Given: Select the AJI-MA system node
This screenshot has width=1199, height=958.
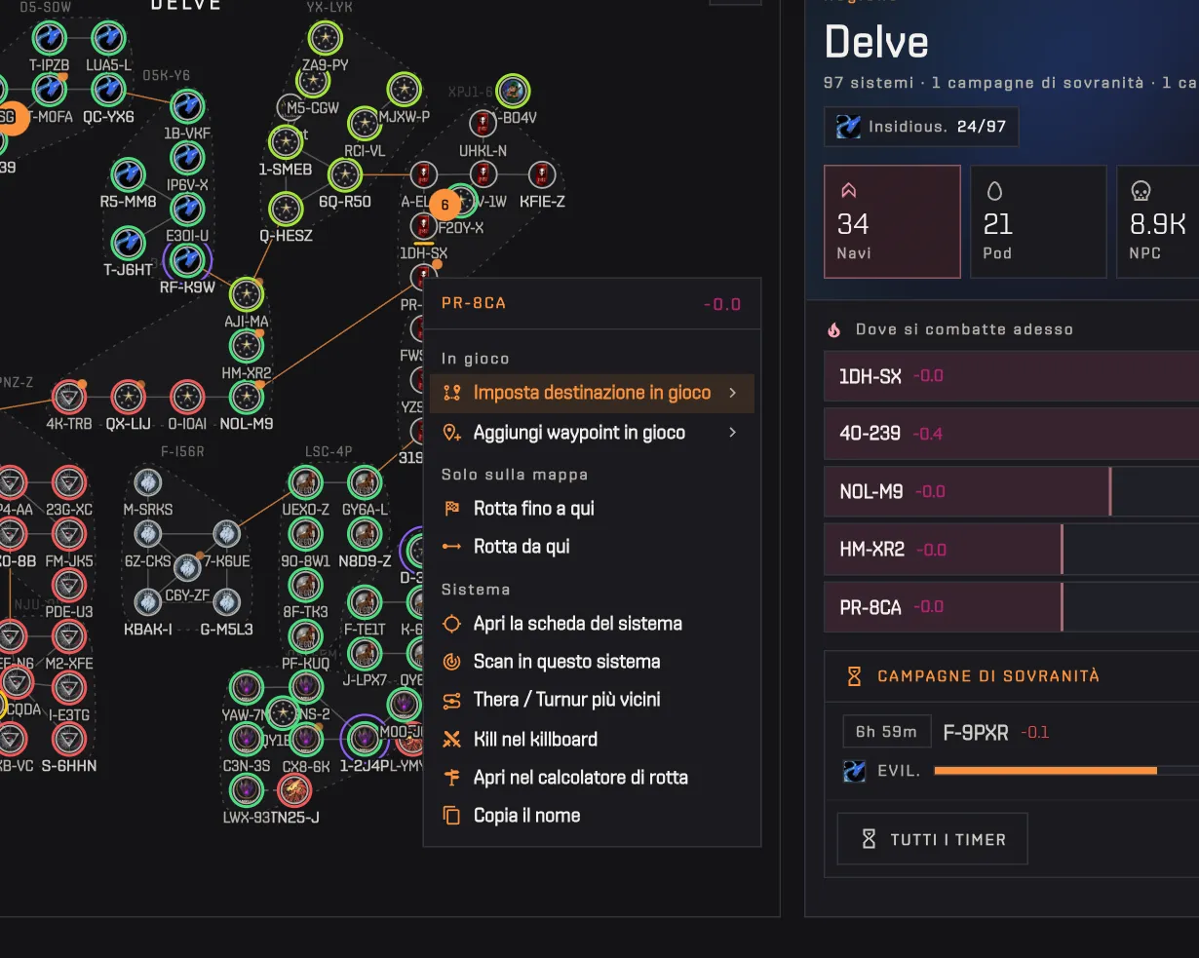Looking at the screenshot, I should [247, 294].
